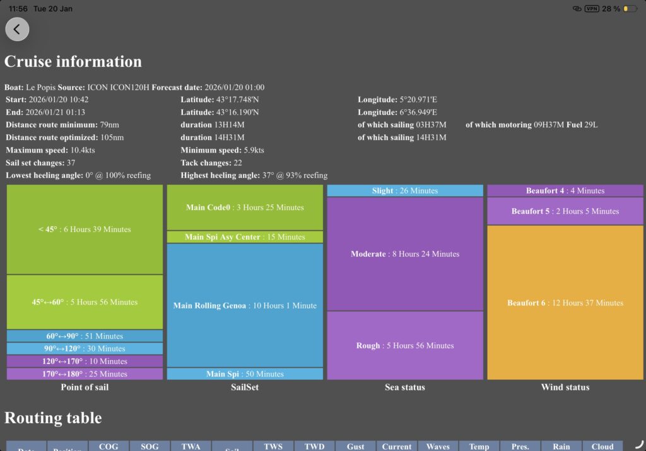The height and width of the screenshot is (451, 646).
Task: Tap the Main Spi sail bar
Action: 245,374
